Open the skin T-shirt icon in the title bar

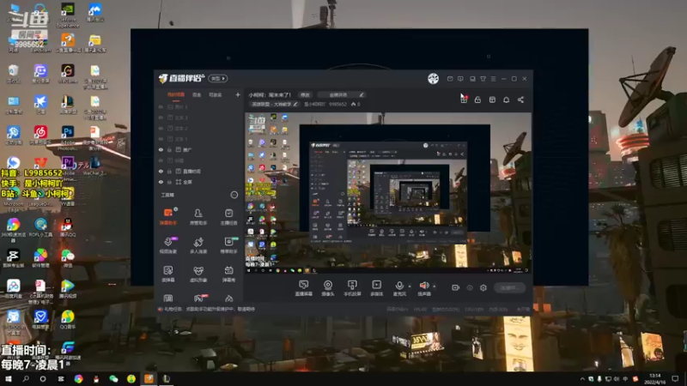(483, 79)
